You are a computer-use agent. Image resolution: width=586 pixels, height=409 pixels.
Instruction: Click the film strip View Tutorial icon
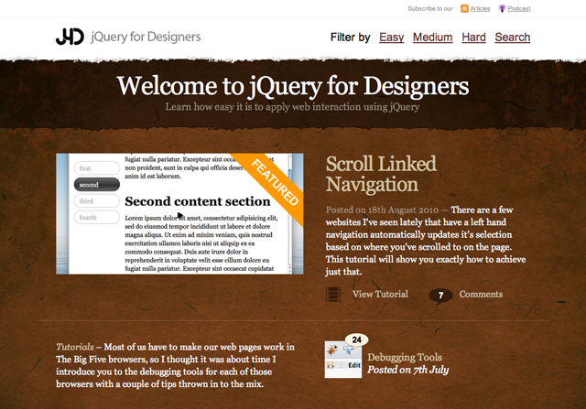[x=333, y=295]
